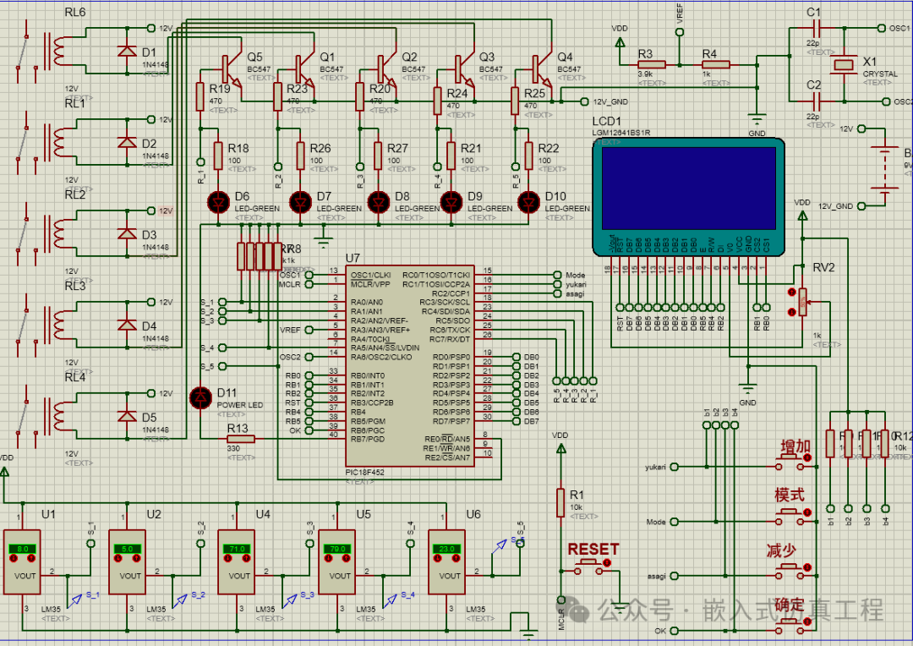
Task: Decrease temperature on LM35 sensor U2
Action: click(x=118, y=558)
